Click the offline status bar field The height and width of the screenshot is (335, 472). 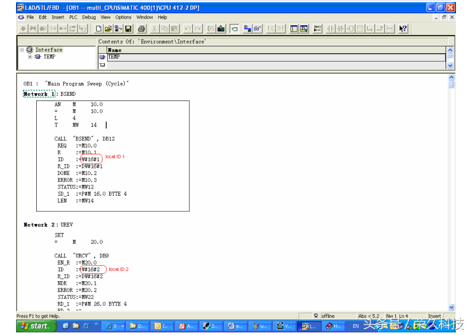[x=337, y=316]
